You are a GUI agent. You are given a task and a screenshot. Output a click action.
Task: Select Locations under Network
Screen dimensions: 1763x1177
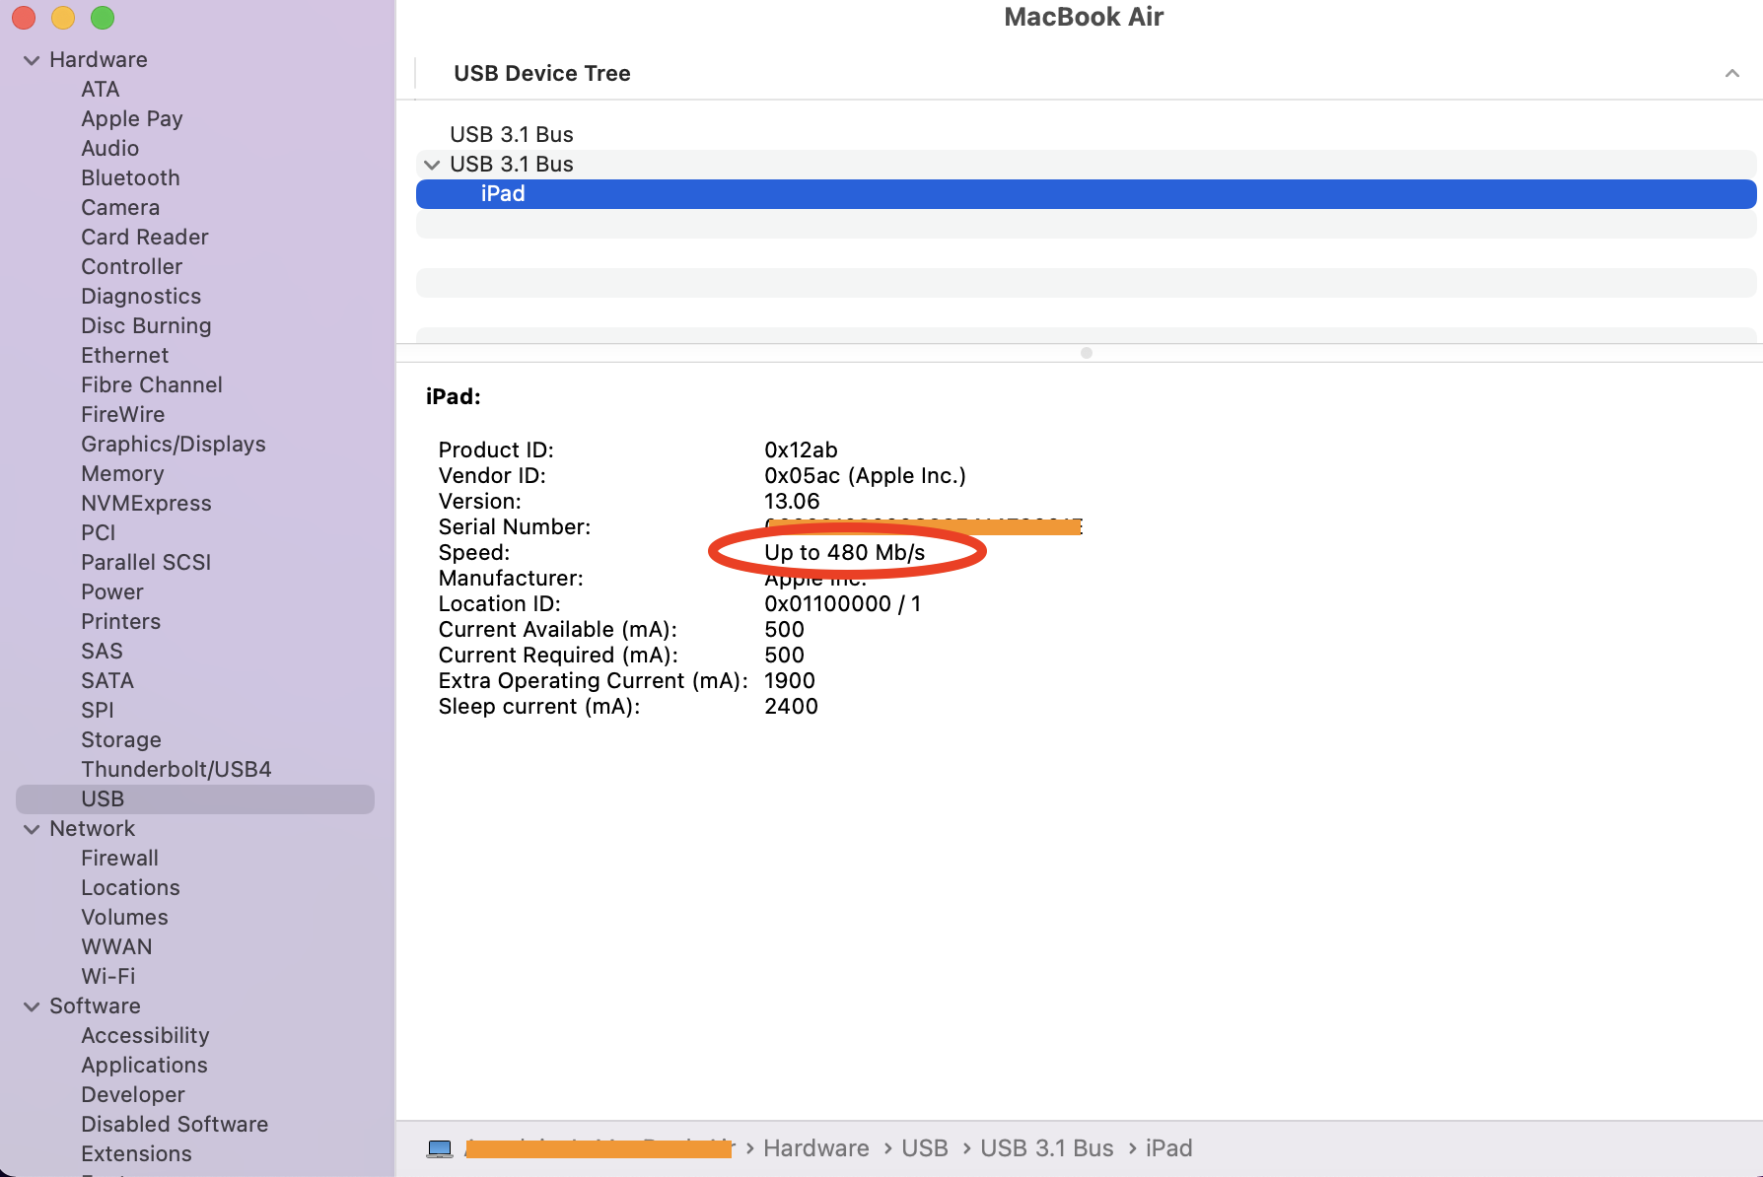[x=130, y=888]
